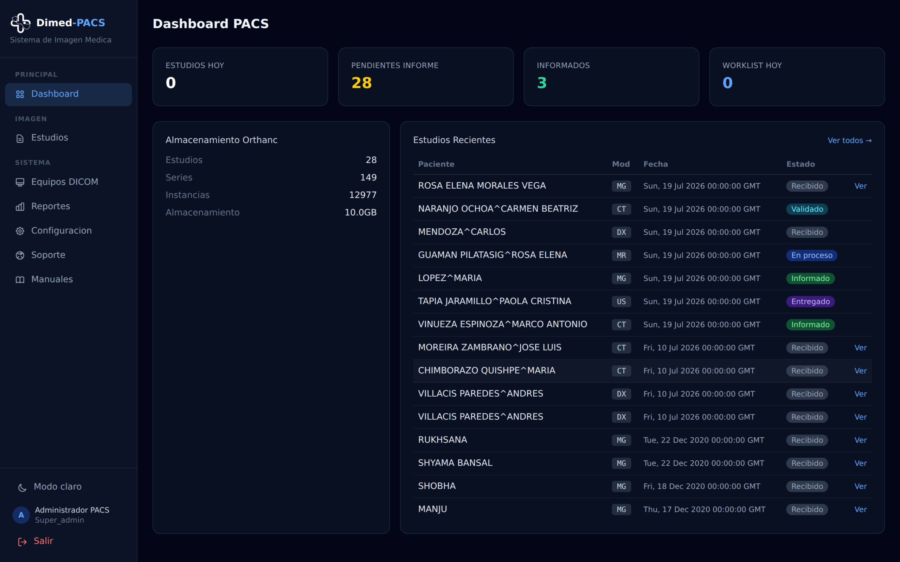Click Informado badge for LOPEZ^MARIA
900x562 pixels.
point(810,279)
